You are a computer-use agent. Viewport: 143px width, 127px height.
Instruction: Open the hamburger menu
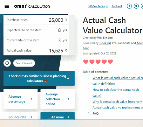click(x=7, y=6)
